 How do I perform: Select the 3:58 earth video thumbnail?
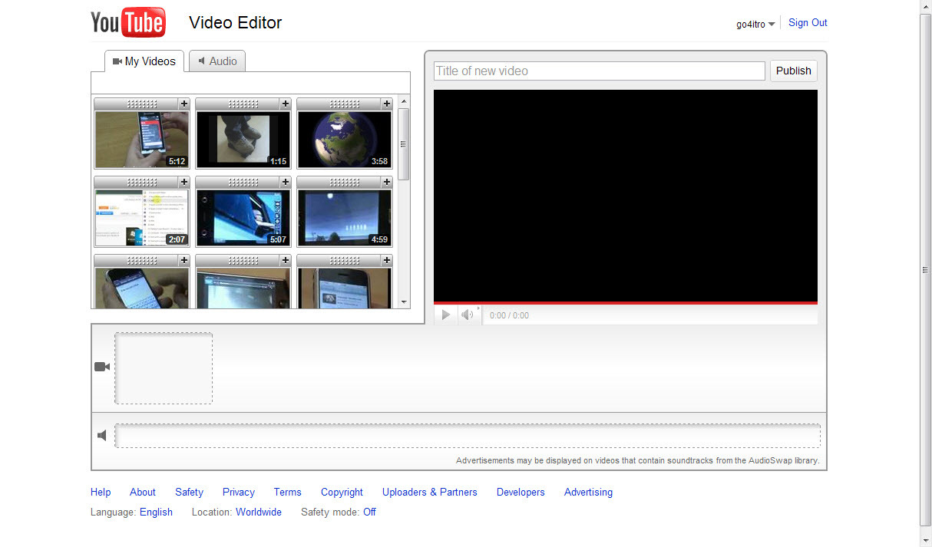coord(344,140)
